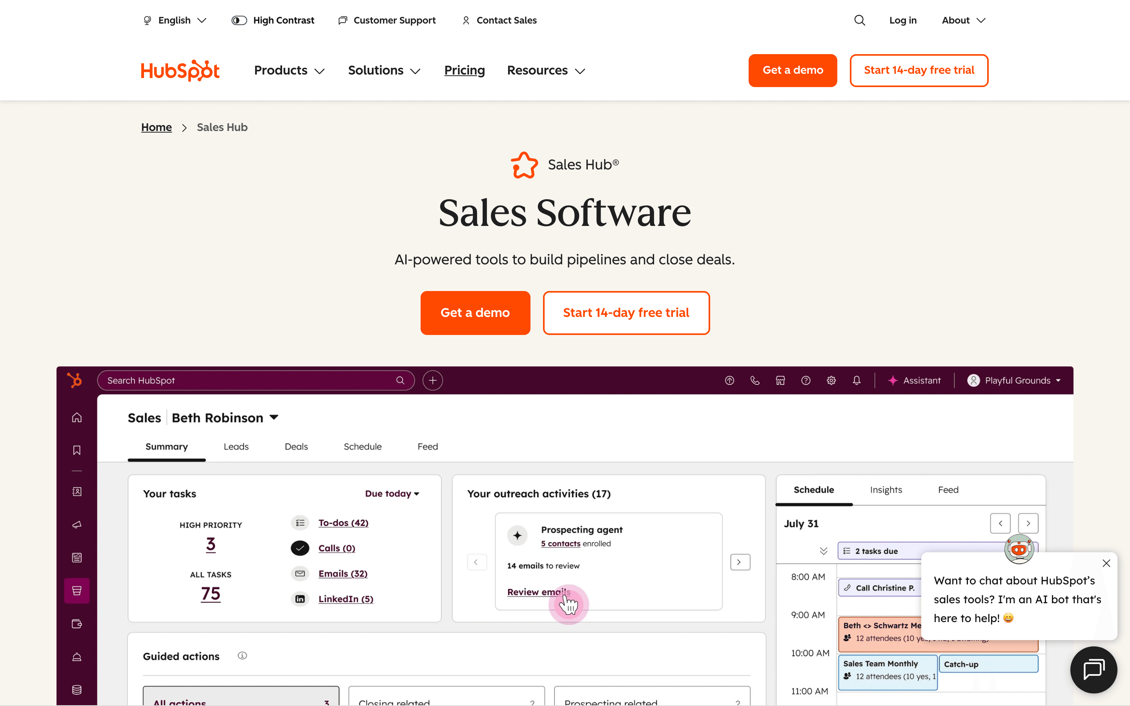Open the Emails (32) link

click(343, 573)
